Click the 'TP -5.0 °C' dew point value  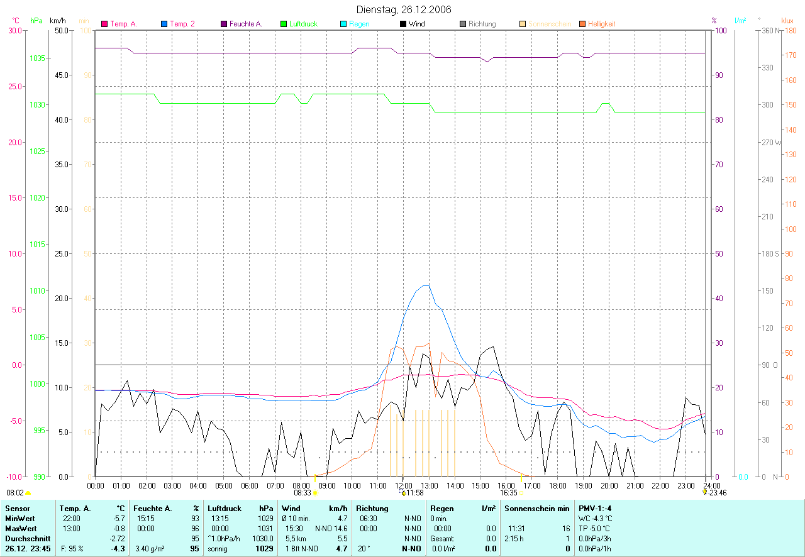pyautogui.click(x=594, y=529)
